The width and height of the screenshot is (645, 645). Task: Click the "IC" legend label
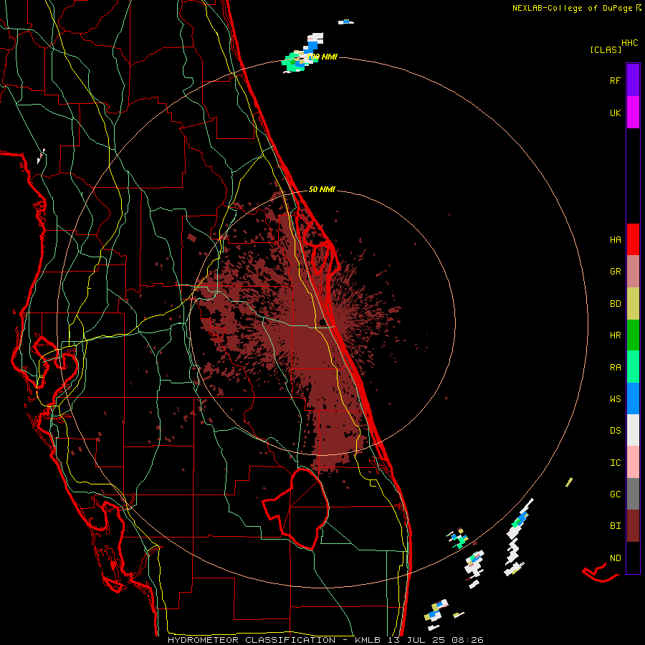point(615,463)
